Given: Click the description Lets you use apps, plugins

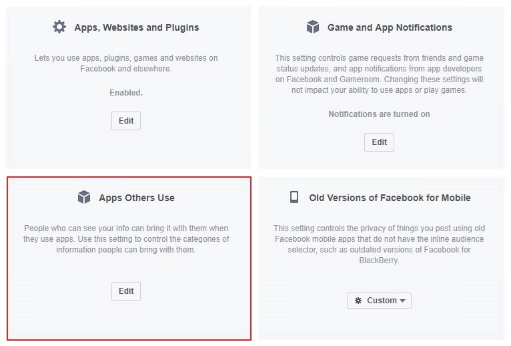Looking at the screenshot, I should tap(126, 63).
